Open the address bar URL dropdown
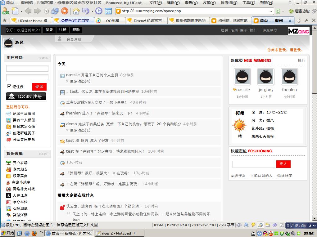The width and height of the screenshot is (317, 237). point(271,11)
